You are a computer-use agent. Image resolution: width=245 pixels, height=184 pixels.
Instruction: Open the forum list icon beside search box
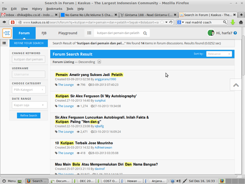(x=89, y=33)
